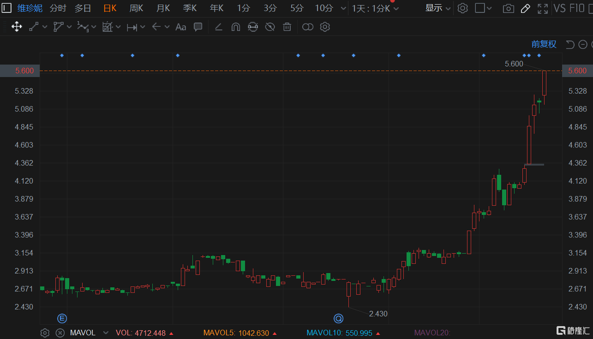
Task: Select the wave pattern numbering tool
Action: [x=83, y=27]
